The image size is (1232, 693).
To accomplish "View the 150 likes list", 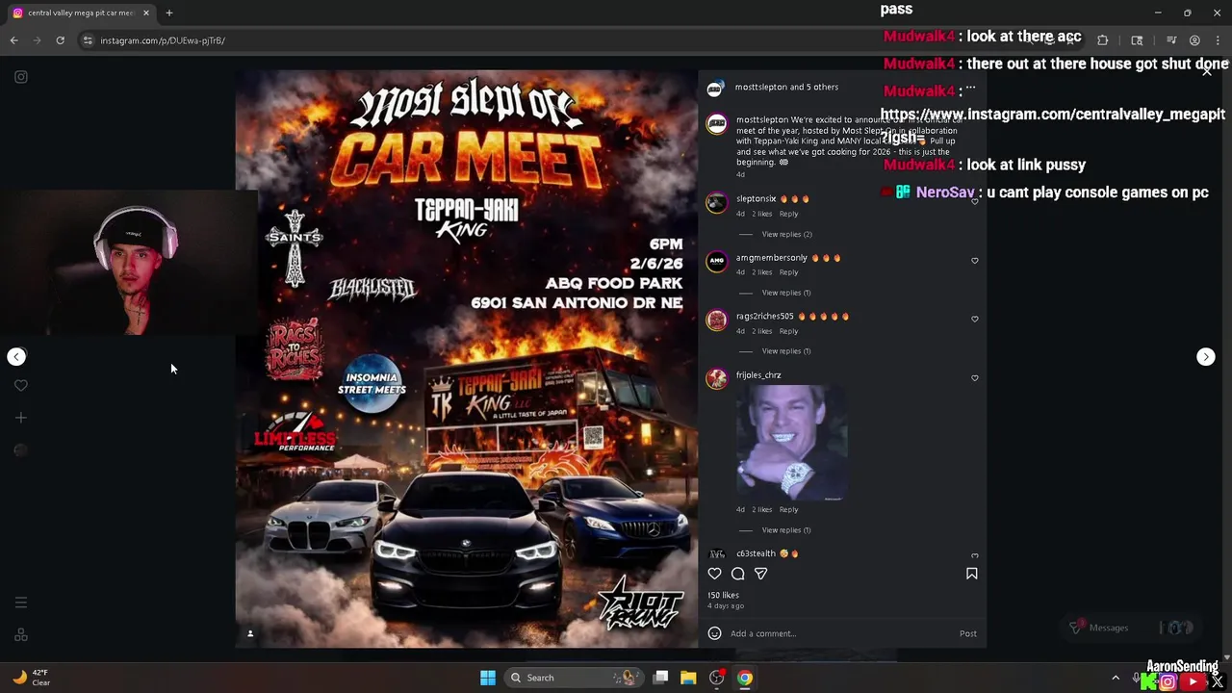I will [723, 596].
